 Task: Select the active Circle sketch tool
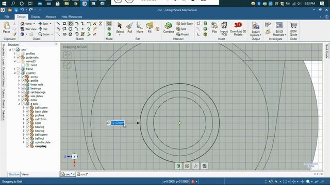71,24
